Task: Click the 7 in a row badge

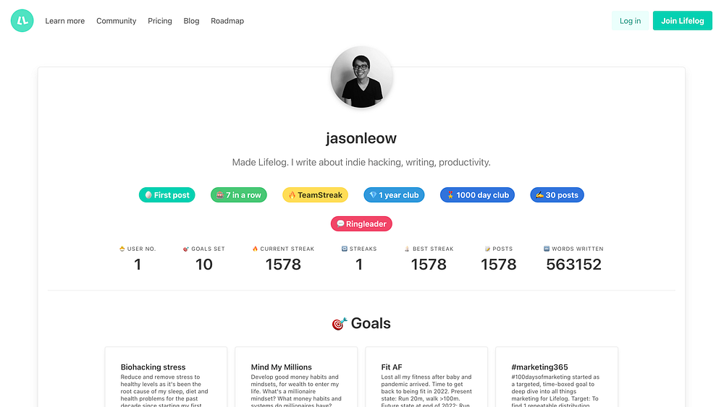Action: 239,195
